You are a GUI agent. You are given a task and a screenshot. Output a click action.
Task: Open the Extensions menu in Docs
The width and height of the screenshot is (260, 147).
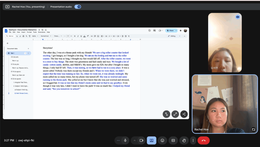[x=42, y=32]
